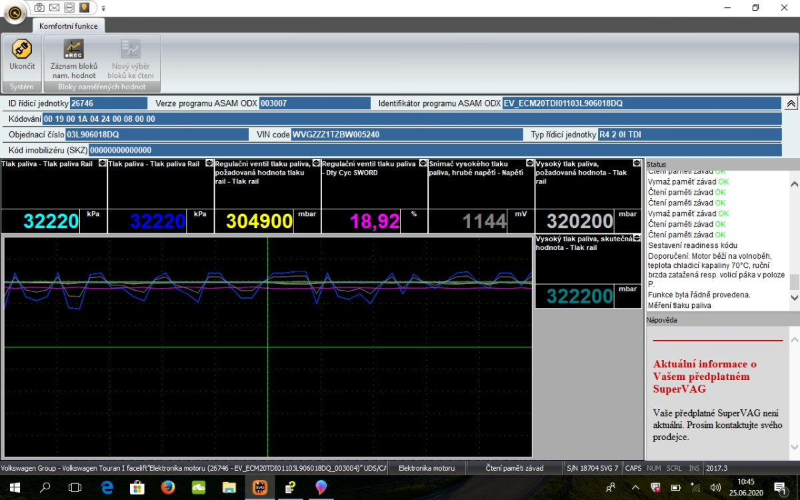800x500 pixels.
Task: Click the Kód imobilizéru SKZ value
Action: 435,150
